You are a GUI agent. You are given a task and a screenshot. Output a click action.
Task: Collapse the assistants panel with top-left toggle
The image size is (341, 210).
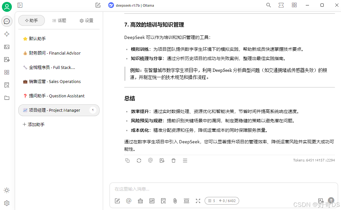pyautogui.click(x=20, y=5)
